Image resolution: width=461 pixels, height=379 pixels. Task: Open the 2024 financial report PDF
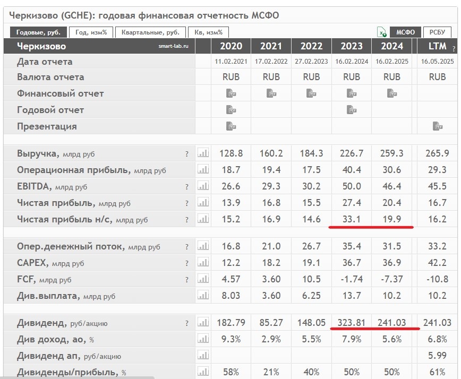tap(392, 93)
